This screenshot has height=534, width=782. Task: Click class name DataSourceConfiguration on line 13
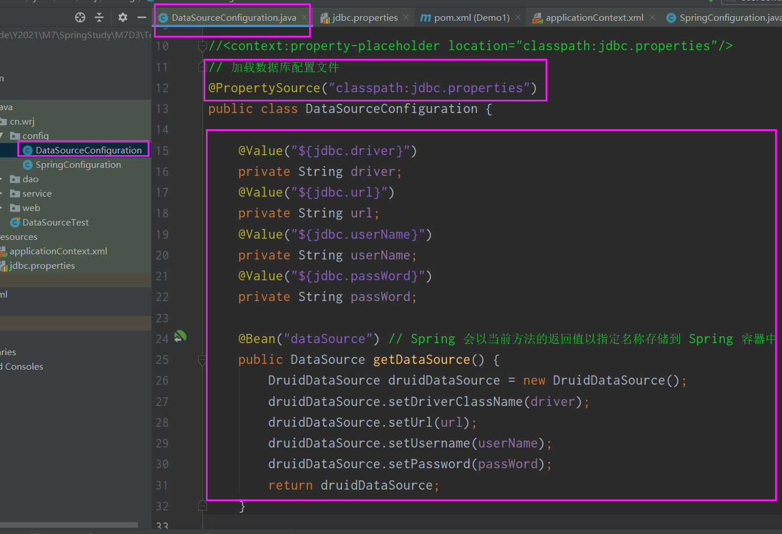coord(392,109)
